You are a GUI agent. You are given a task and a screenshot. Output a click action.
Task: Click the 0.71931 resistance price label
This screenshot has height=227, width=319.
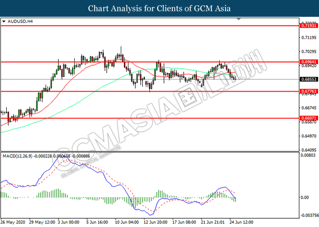(x=309, y=25)
